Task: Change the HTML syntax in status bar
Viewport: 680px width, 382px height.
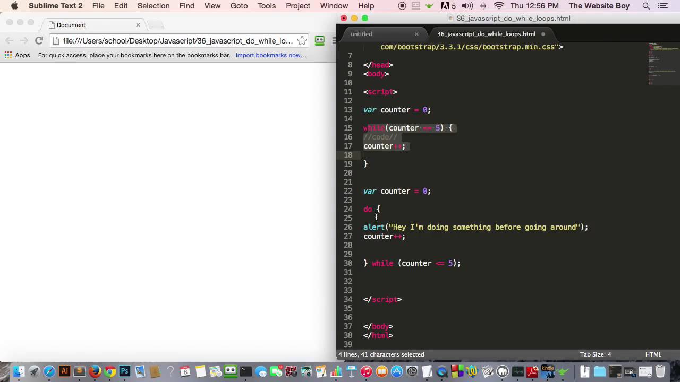Action: [x=653, y=354]
